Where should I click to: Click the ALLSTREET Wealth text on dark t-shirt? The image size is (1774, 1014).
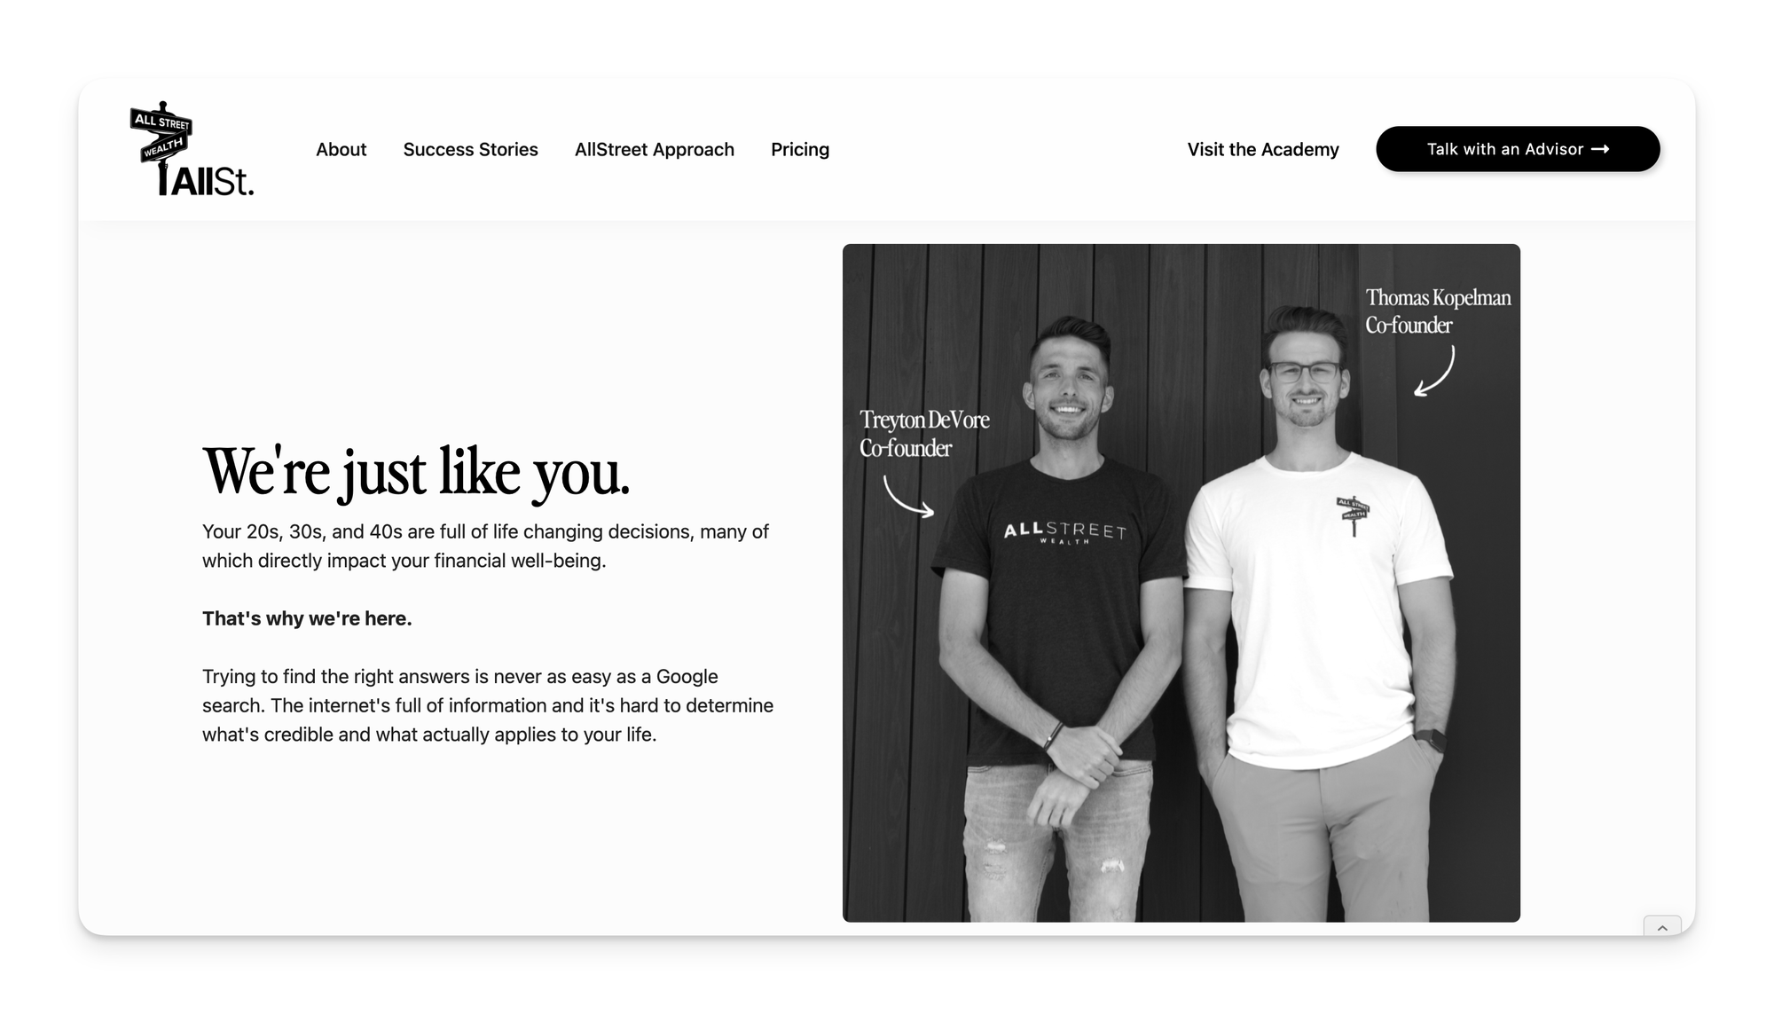1064,532
